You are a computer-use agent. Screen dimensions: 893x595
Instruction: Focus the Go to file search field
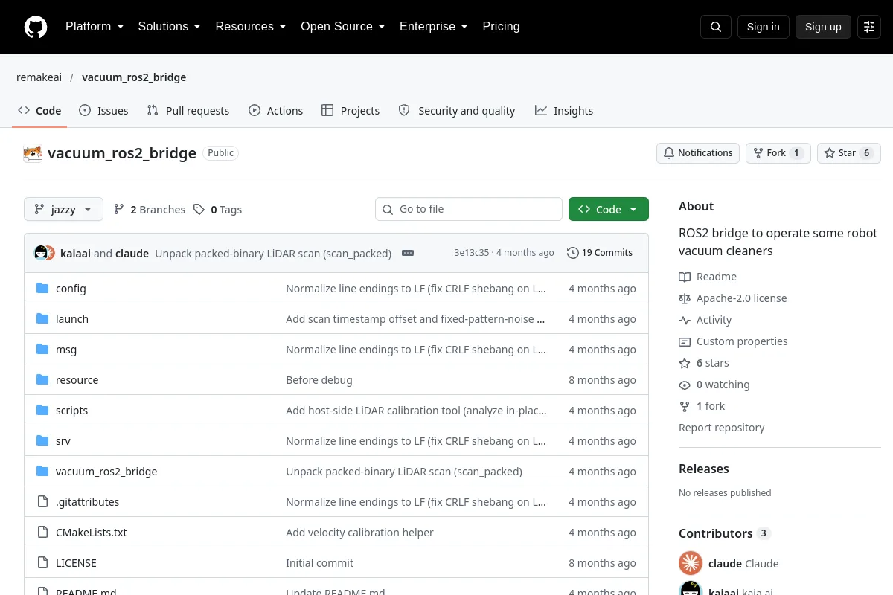469,209
